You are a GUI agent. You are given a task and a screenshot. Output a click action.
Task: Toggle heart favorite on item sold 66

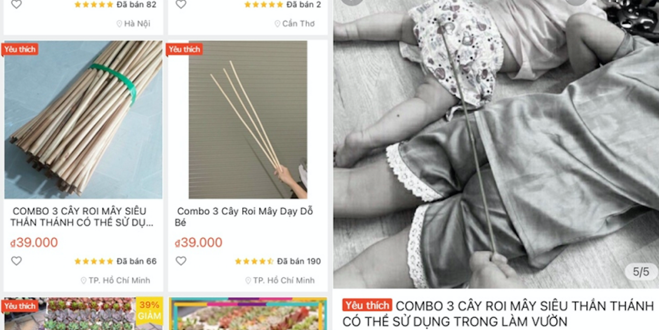tap(17, 261)
